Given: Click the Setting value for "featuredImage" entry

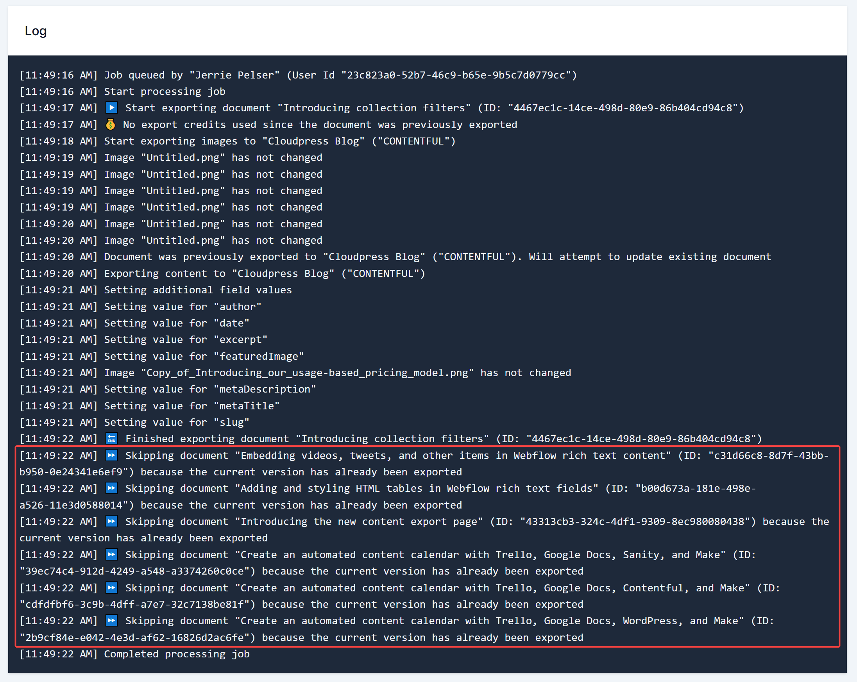Looking at the screenshot, I should (x=204, y=356).
